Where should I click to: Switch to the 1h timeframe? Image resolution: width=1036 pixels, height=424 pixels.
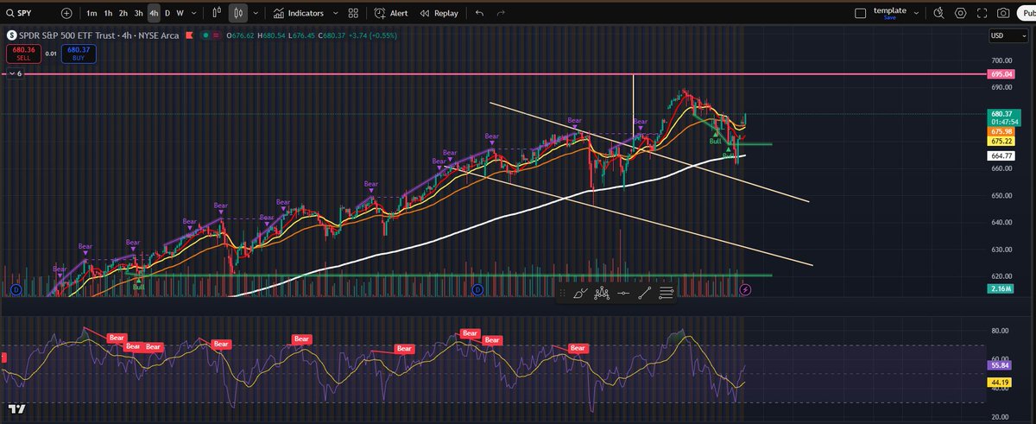point(107,13)
